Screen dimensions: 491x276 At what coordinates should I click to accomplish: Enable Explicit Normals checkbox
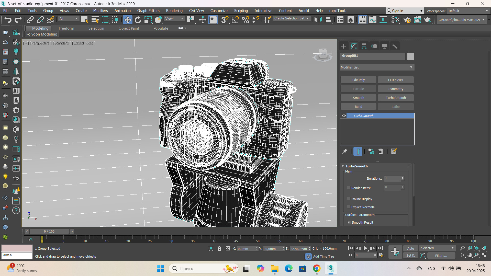[349, 207]
